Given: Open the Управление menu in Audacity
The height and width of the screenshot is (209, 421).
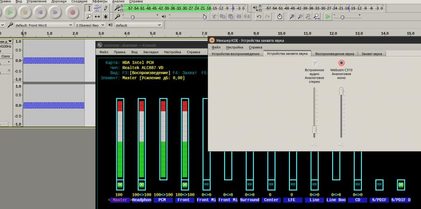Looking at the screenshot, I should point(37,1).
